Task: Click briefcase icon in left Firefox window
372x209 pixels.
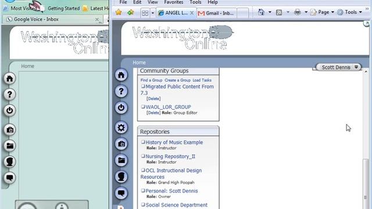Action: tap(10, 130)
